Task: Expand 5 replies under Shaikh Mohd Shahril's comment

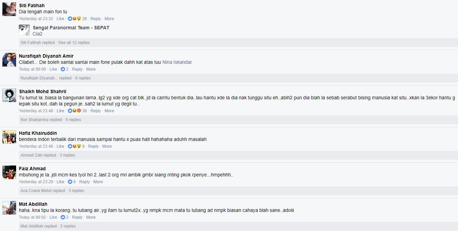Action: click(x=73, y=120)
